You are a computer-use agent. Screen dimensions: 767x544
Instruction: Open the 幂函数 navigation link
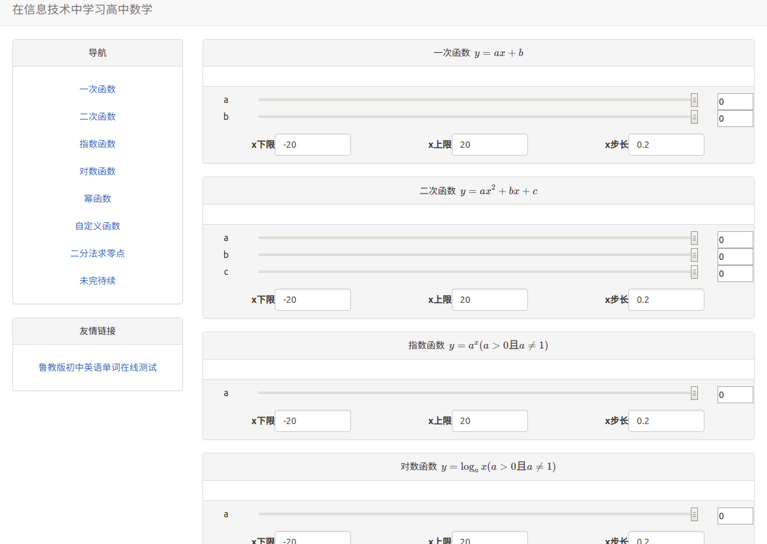click(98, 199)
